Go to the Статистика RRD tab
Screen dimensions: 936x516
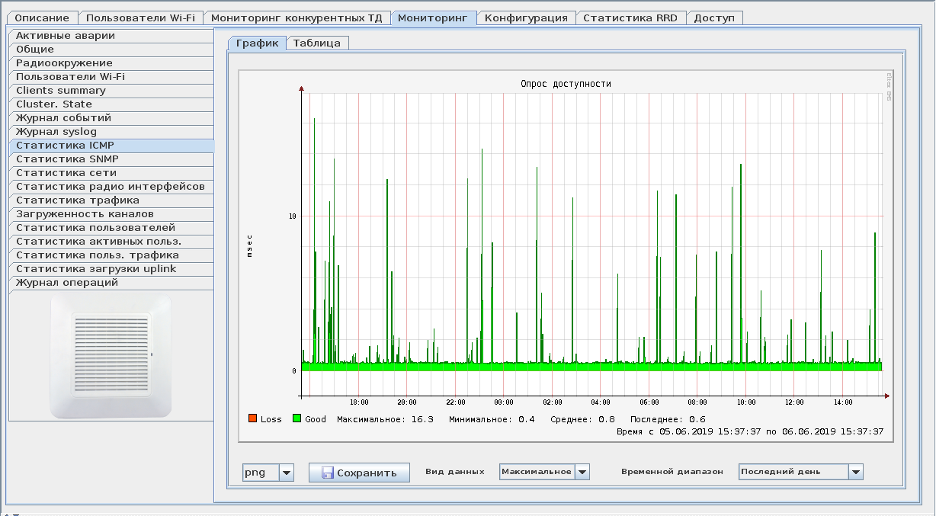pyautogui.click(x=630, y=18)
